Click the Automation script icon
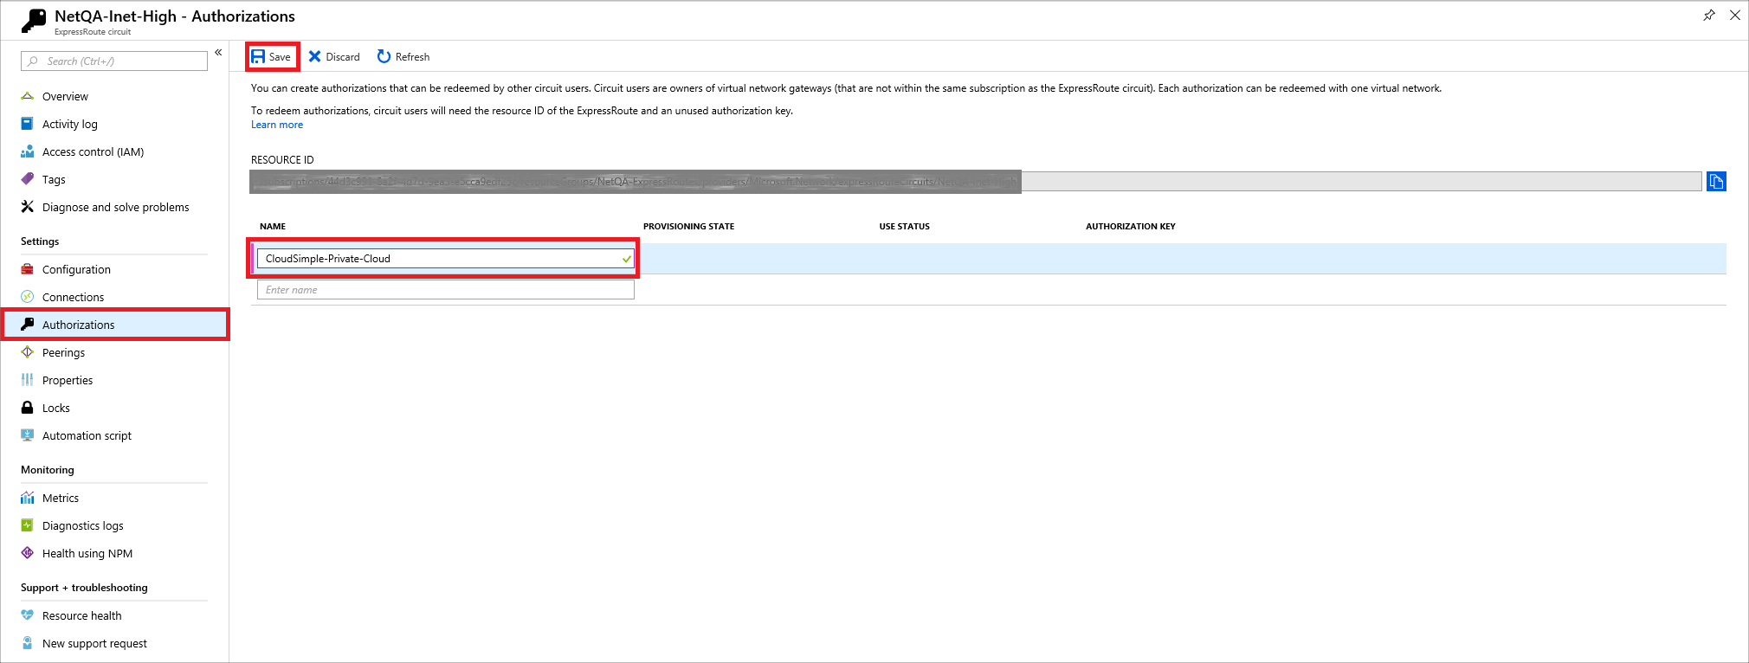Image resolution: width=1749 pixels, height=663 pixels. [28, 435]
